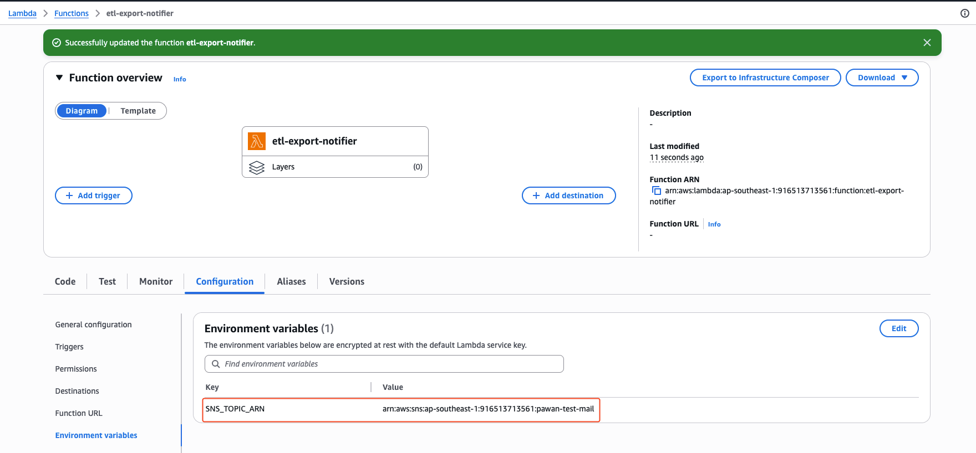The image size is (976, 453).
Task: Open Permissions in configuration sidebar
Action: [76, 369]
